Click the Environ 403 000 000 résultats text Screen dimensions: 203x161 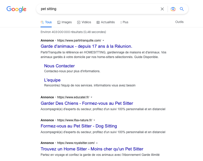(x=73, y=32)
